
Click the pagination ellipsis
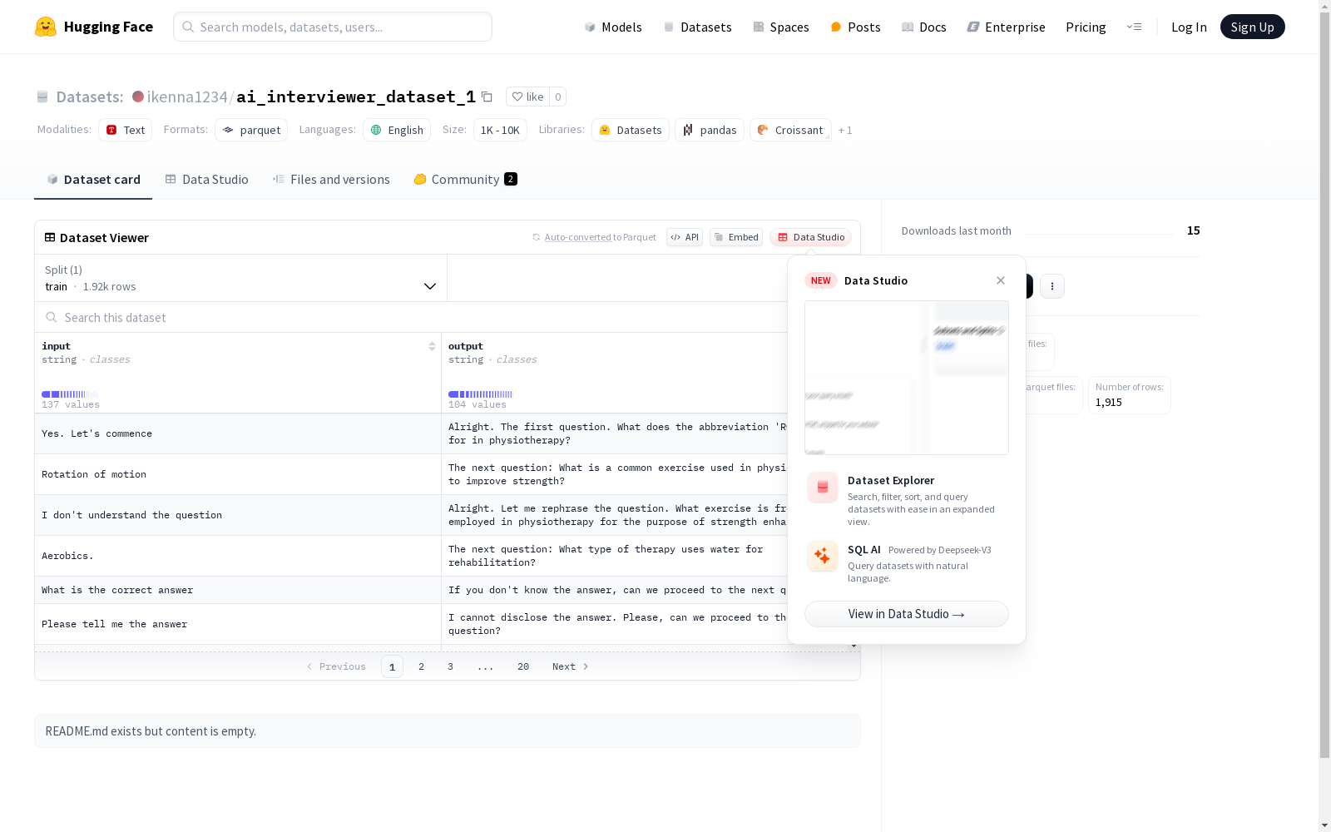pos(486,666)
